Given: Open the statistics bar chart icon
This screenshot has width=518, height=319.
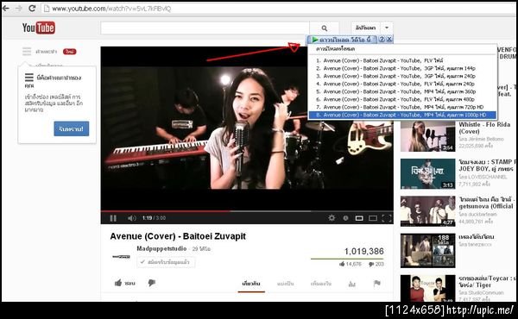Looking at the screenshot, I should point(352,284).
